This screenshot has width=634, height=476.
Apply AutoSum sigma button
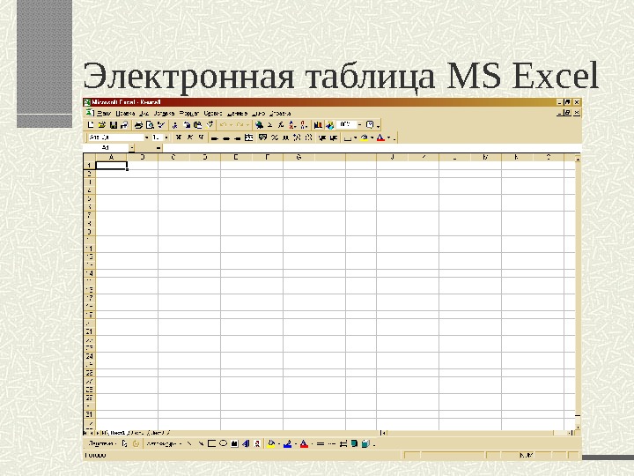tap(270, 125)
